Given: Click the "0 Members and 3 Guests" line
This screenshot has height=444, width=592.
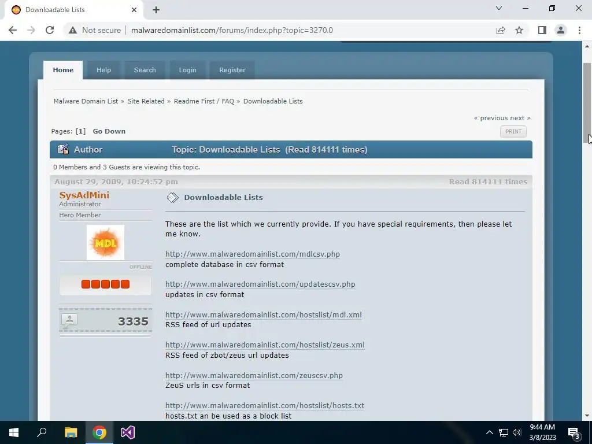Looking at the screenshot, I should [127, 167].
